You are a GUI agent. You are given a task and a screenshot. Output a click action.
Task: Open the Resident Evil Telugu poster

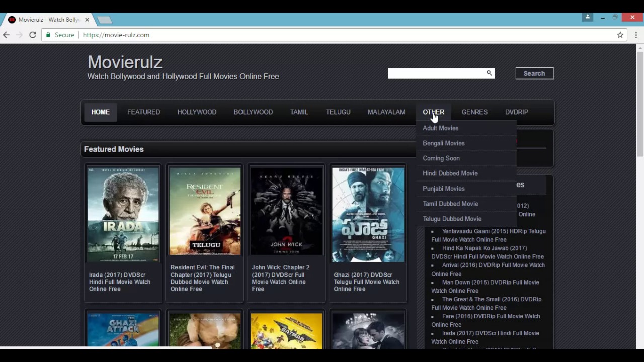click(205, 212)
